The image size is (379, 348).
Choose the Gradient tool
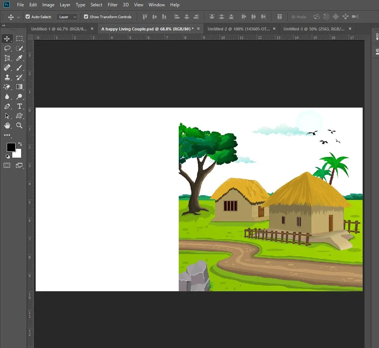click(x=19, y=87)
